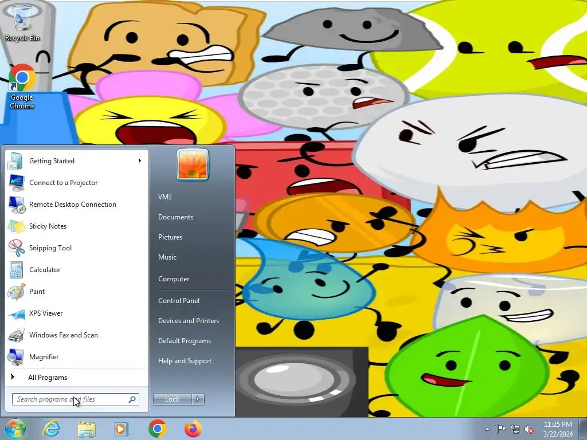
Task: Open Help and Support
Action: tap(185, 361)
